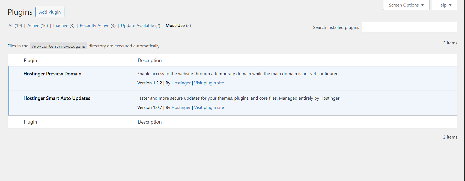The width and height of the screenshot is (465, 181).
Task: Click the Add Plugin button
Action: tap(50, 12)
